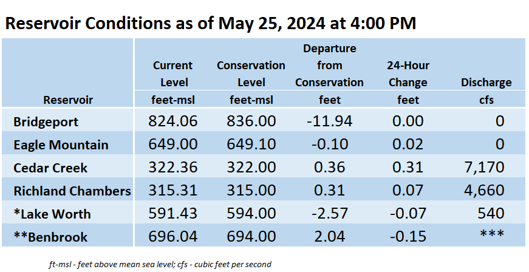This screenshot has height=272, width=529.
Task: Click Bridgeport current level 824.06
Action: (172, 121)
